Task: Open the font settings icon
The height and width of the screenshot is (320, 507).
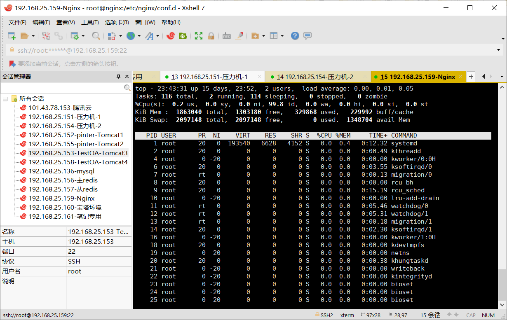Action: [x=149, y=36]
